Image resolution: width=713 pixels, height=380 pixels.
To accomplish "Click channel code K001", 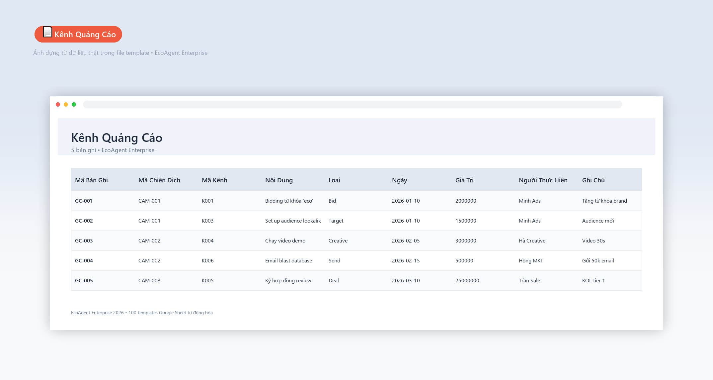I will click(x=207, y=201).
